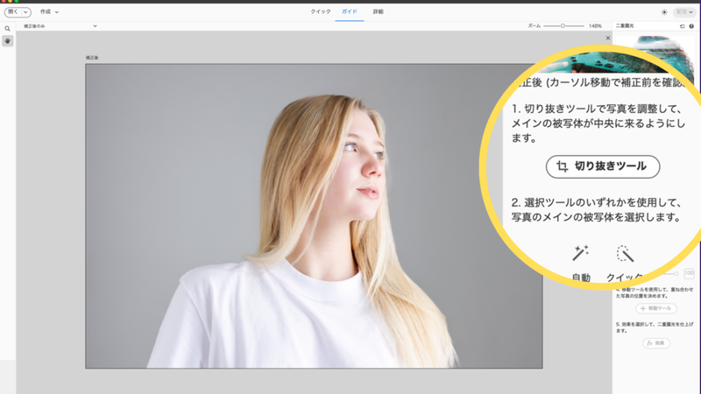Click the 二重露光 panel title

click(x=625, y=26)
